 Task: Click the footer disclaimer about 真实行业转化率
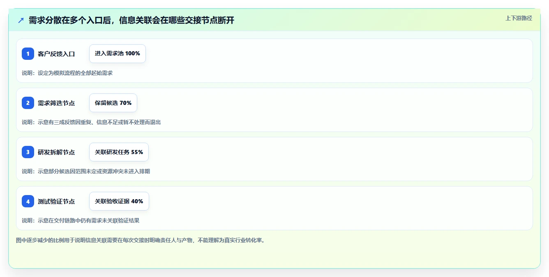[141, 240]
